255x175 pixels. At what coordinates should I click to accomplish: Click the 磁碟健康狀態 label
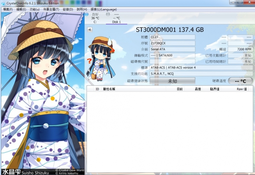click(x=137, y=81)
